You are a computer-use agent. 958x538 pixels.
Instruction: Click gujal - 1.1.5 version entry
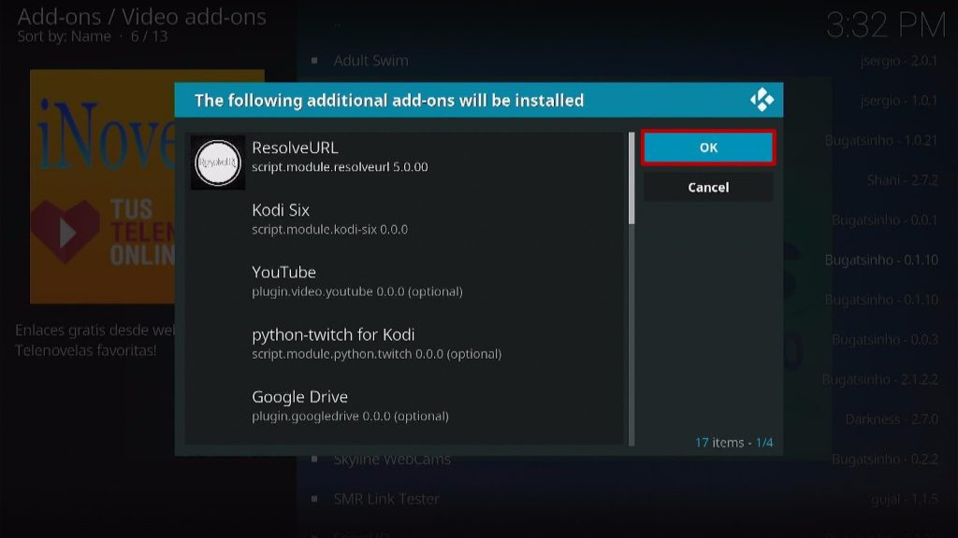tap(905, 499)
